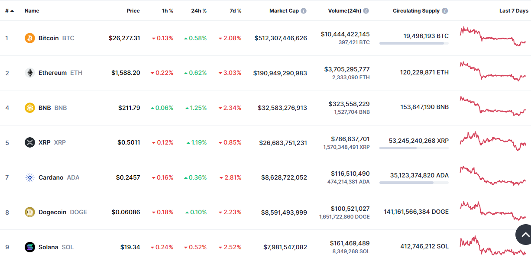This screenshot has height=264, width=531.
Task: Click the XRP black logo icon
Action: (x=30, y=142)
